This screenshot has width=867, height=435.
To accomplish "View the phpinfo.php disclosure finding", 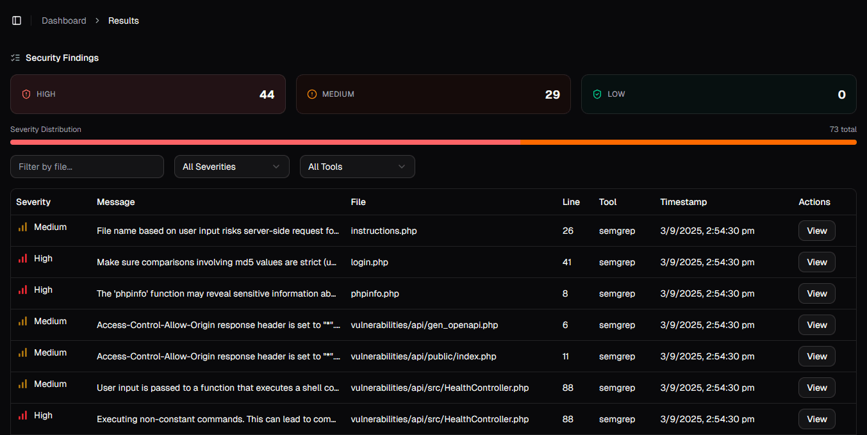I will [x=816, y=293].
